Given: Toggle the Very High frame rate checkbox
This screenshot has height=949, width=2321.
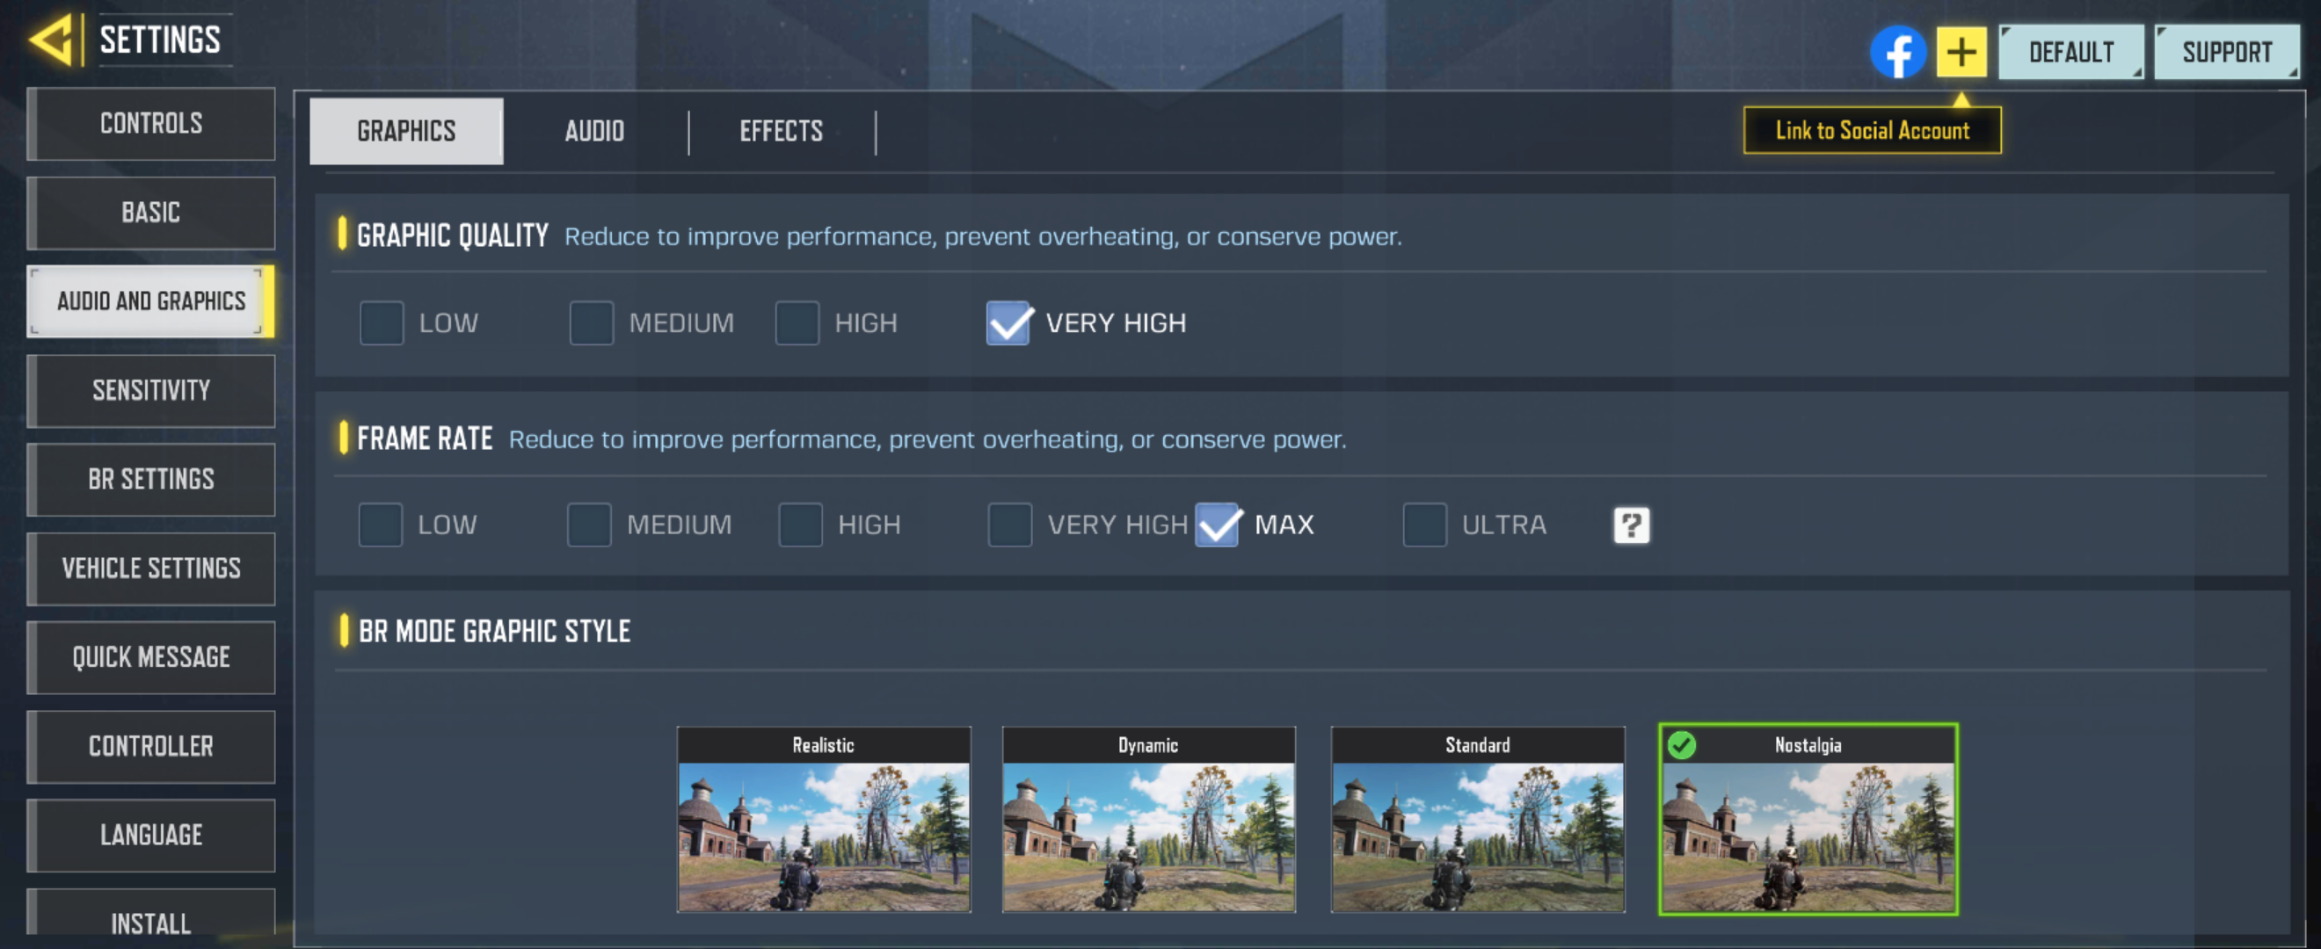Looking at the screenshot, I should click(x=1009, y=525).
